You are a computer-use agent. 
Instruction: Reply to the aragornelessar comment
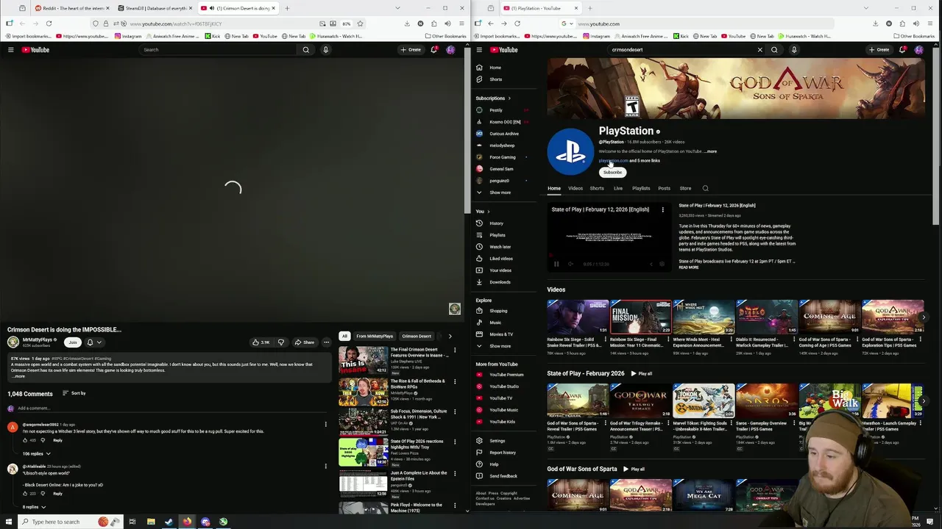(x=57, y=440)
